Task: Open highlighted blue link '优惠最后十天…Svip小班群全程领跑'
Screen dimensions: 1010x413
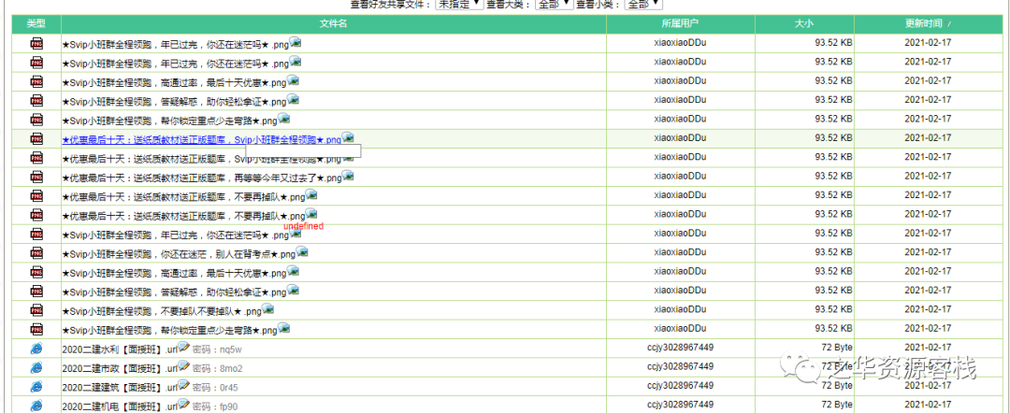Action: coord(201,139)
